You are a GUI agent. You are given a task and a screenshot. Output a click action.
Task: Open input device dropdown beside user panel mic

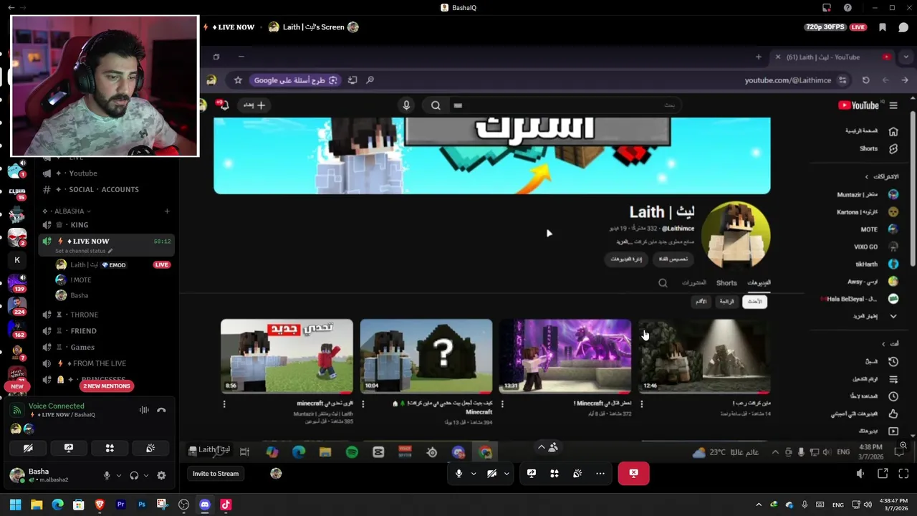pos(118,475)
